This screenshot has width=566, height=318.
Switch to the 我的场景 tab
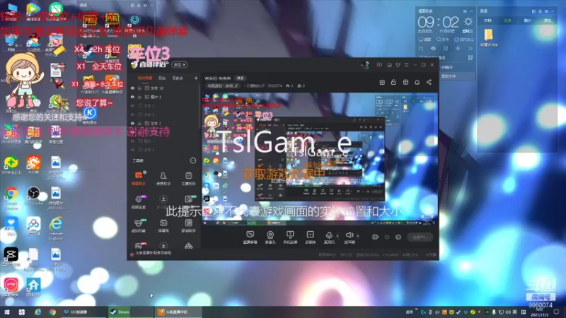point(145,78)
